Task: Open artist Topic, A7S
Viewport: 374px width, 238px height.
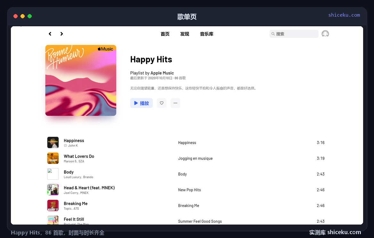Action: coord(71,209)
